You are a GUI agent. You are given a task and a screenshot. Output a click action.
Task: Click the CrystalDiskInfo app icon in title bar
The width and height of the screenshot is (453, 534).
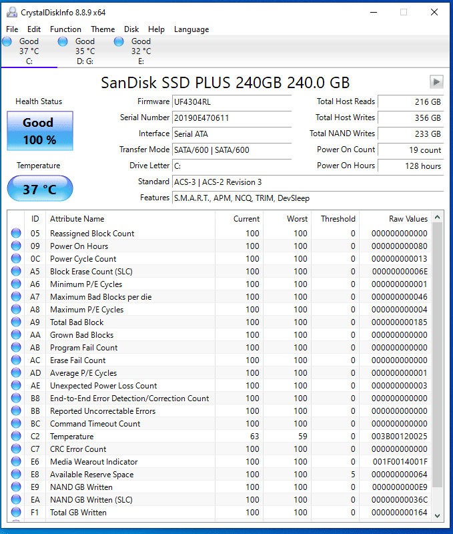click(11, 12)
